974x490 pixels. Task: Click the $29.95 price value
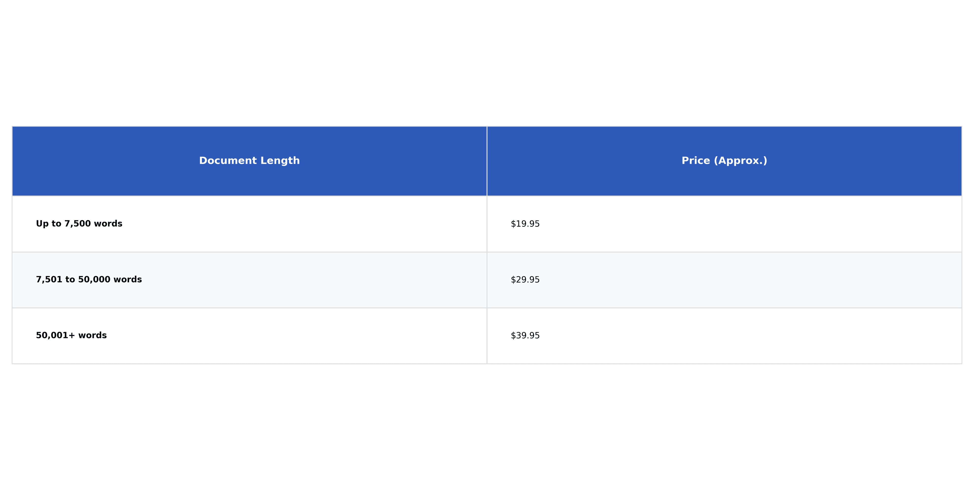pos(525,280)
